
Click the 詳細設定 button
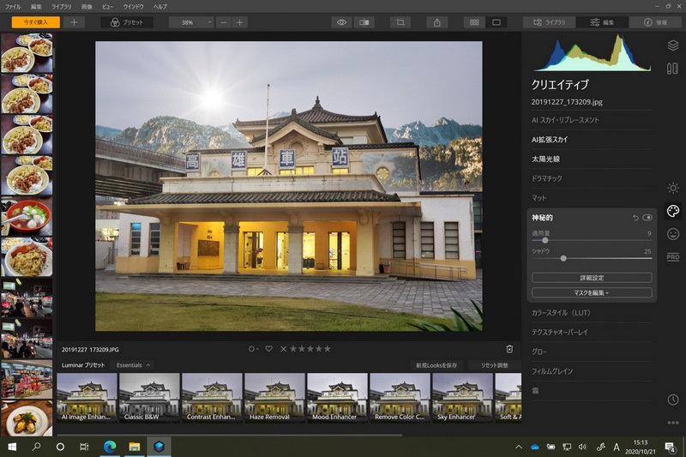click(592, 278)
